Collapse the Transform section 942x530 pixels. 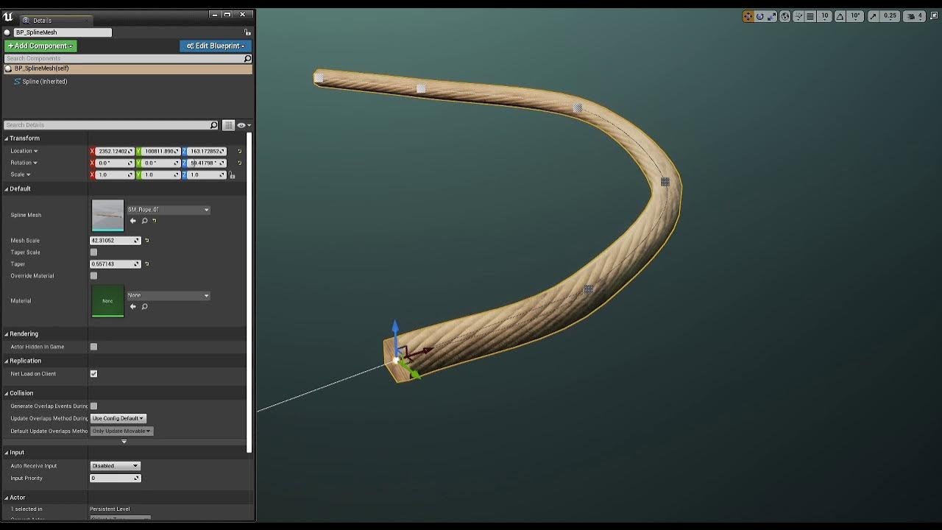click(7, 138)
